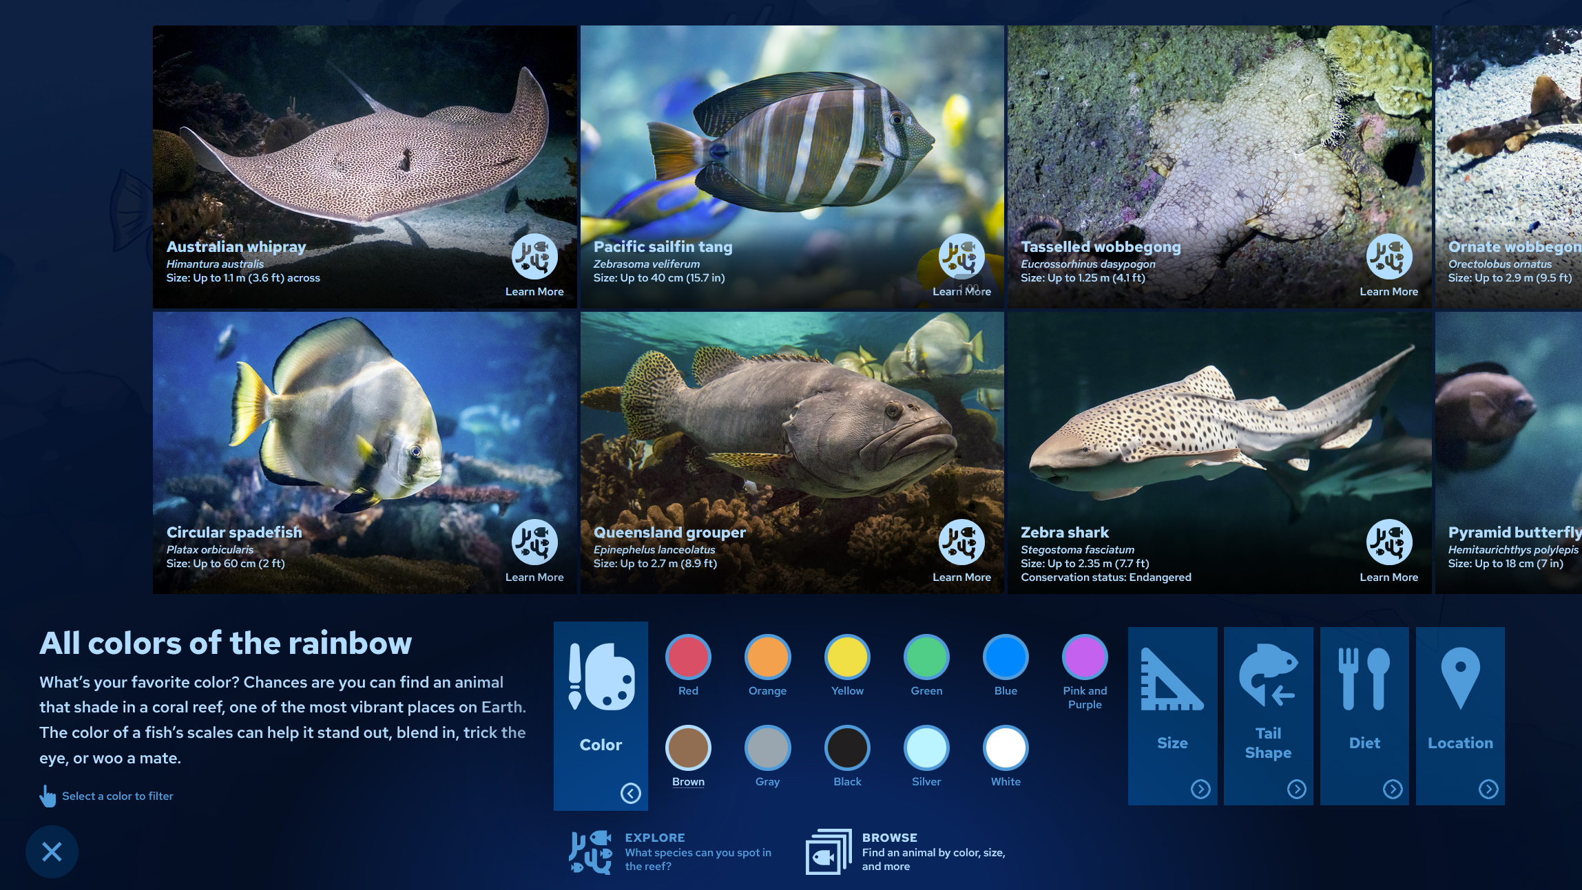Open the Diet fork and spoon filter

tap(1364, 679)
